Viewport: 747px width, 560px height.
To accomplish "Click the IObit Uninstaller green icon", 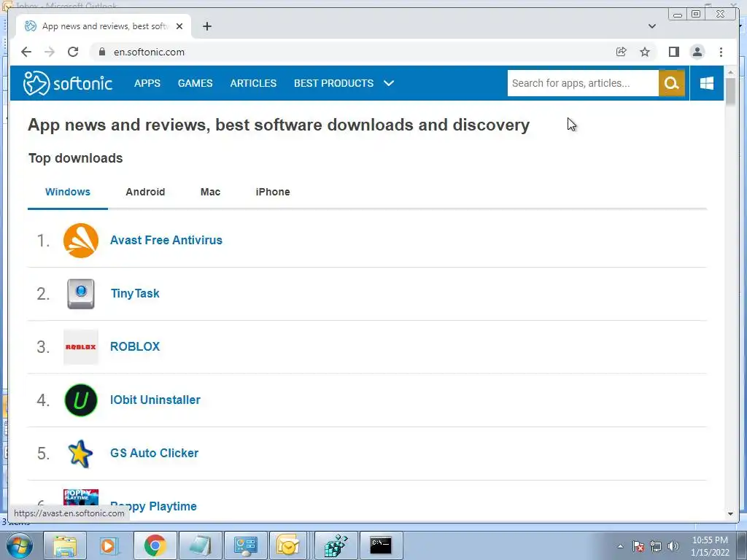I will coord(80,400).
